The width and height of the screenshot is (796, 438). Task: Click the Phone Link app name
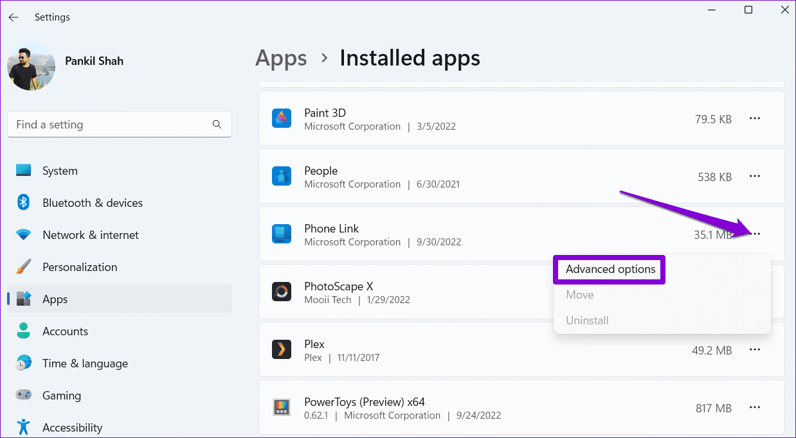331,229
